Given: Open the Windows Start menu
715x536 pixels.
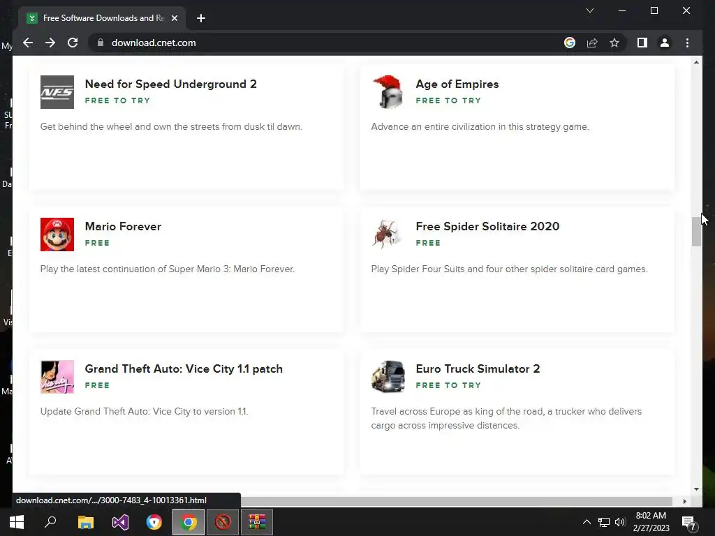Looking at the screenshot, I should 17,522.
